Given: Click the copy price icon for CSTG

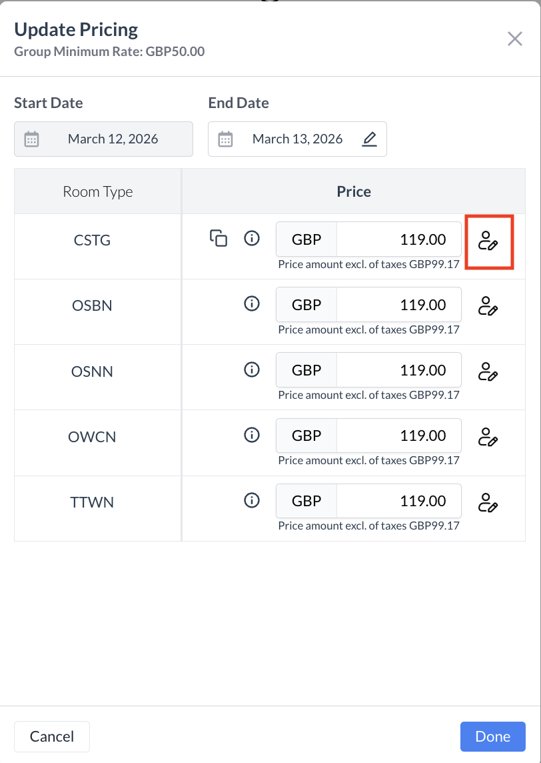Looking at the screenshot, I should [219, 238].
